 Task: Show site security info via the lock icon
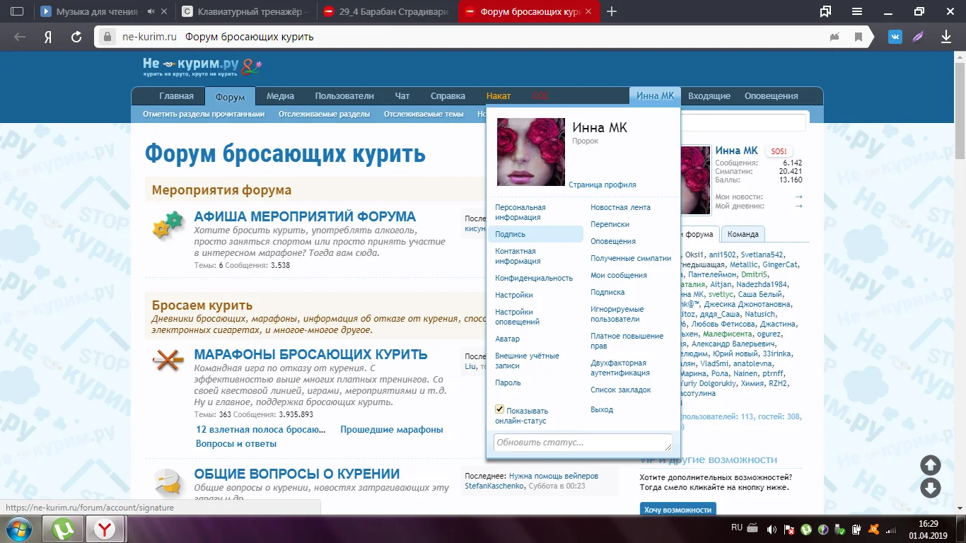107,37
